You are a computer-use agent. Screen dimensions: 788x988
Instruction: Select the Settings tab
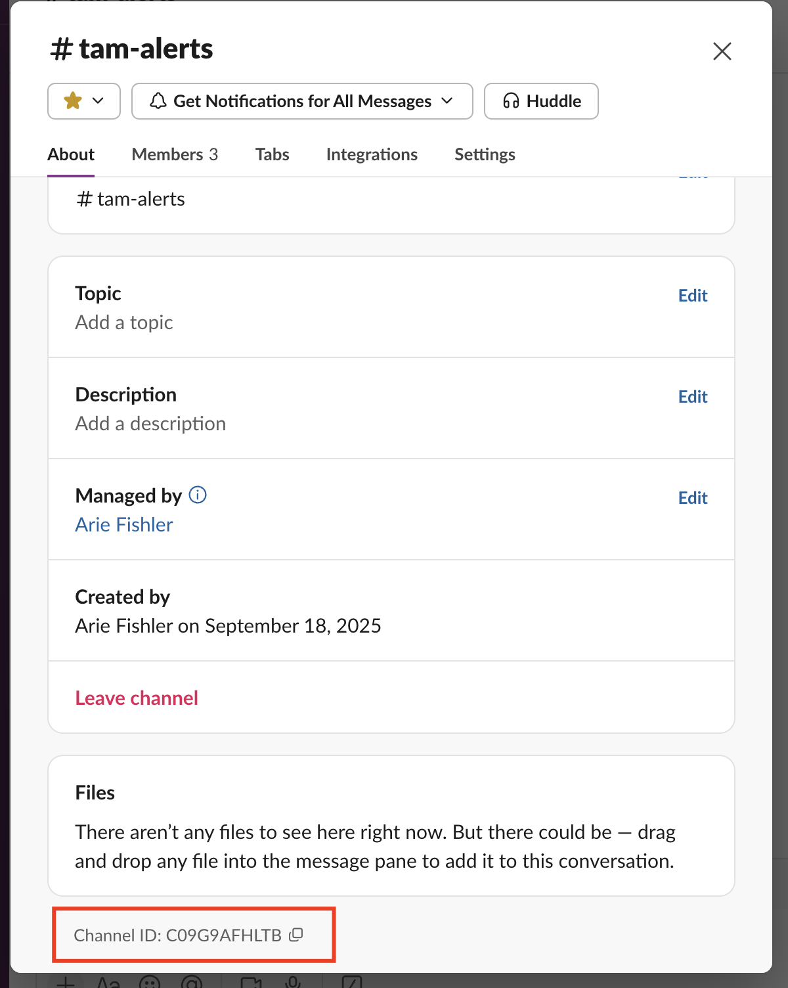click(485, 154)
